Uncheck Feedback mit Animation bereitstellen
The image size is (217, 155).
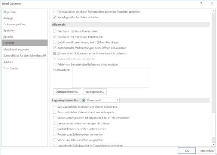55,37
